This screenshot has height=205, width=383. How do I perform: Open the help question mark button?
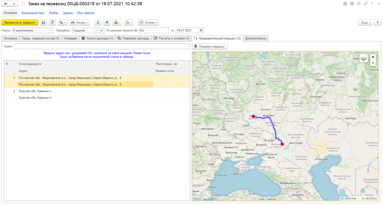tap(378, 22)
